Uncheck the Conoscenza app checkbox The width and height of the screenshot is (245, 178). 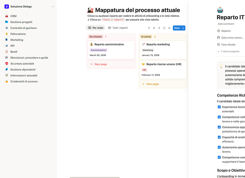[219, 127]
